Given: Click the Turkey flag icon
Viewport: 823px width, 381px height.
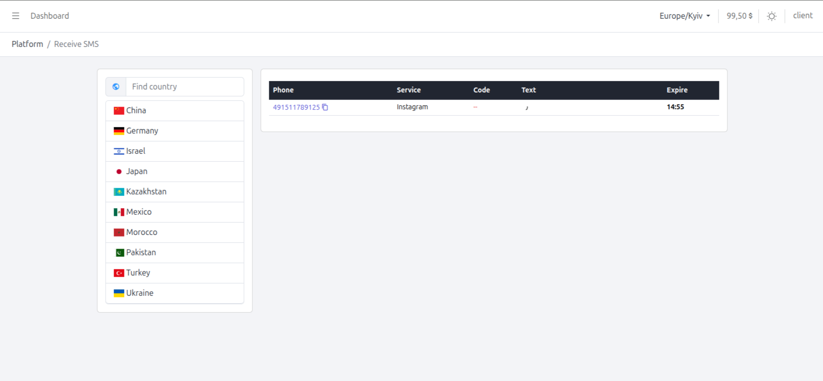Looking at the screenshot, I should [x=119, y=273].
